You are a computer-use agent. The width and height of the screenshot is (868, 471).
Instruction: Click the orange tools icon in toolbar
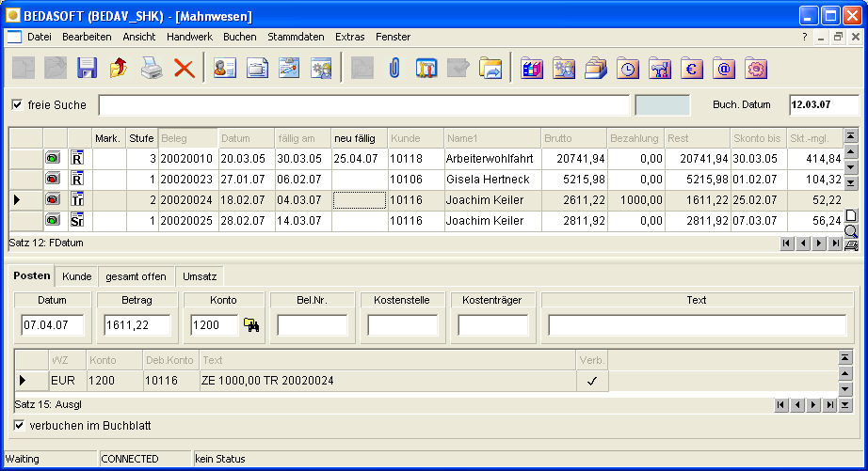click(x=426, y=69)
